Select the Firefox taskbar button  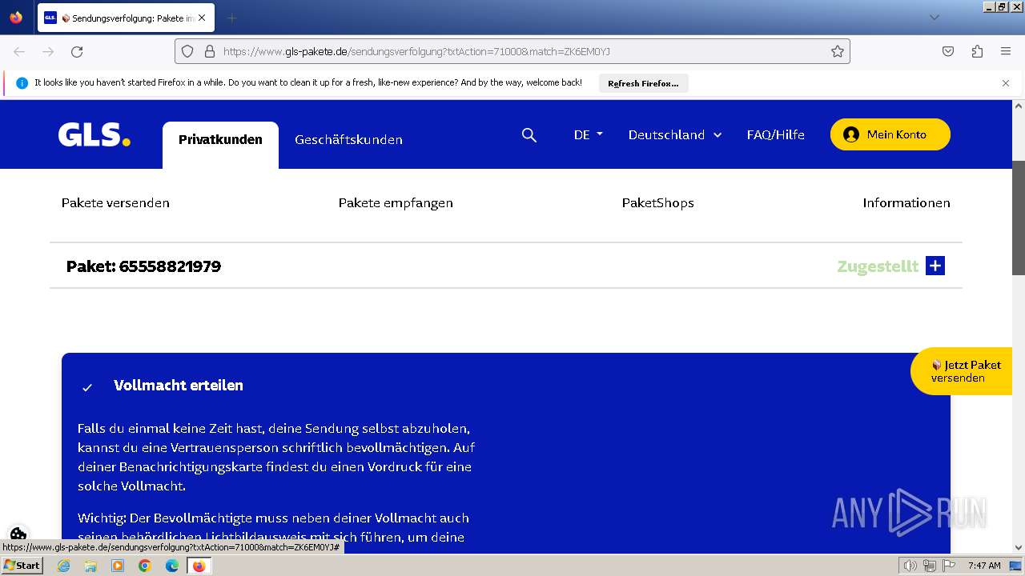click(199, 566)
